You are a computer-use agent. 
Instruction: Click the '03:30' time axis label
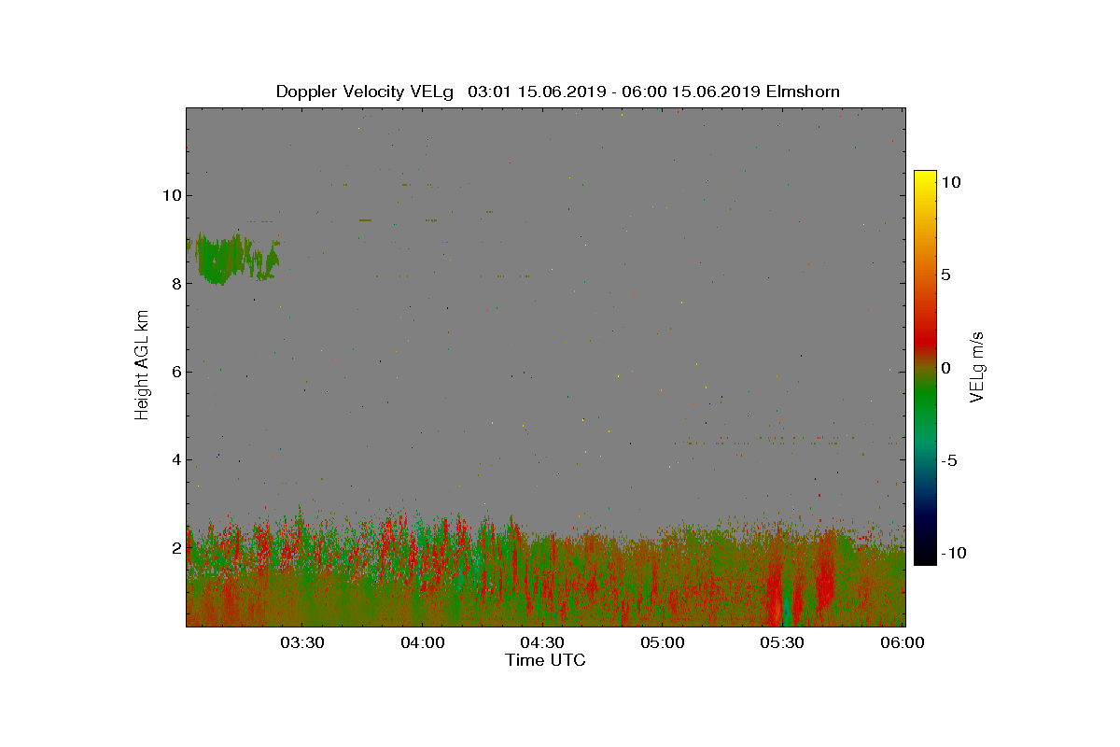(x=302, y=642)
